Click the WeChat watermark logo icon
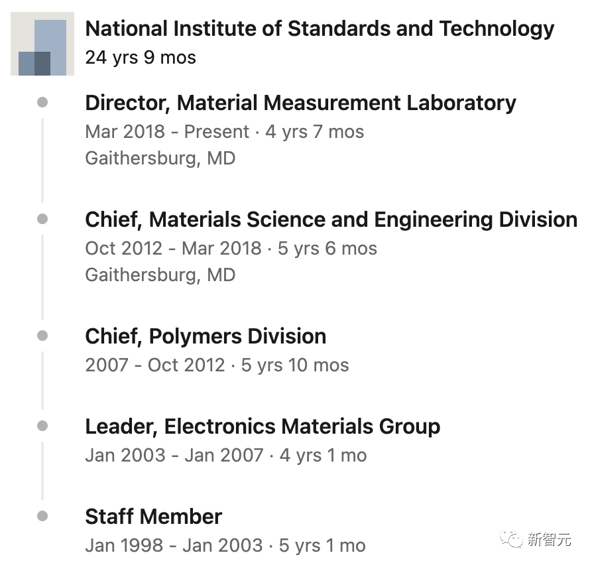590x565 pixels. (x=512, y=538)
